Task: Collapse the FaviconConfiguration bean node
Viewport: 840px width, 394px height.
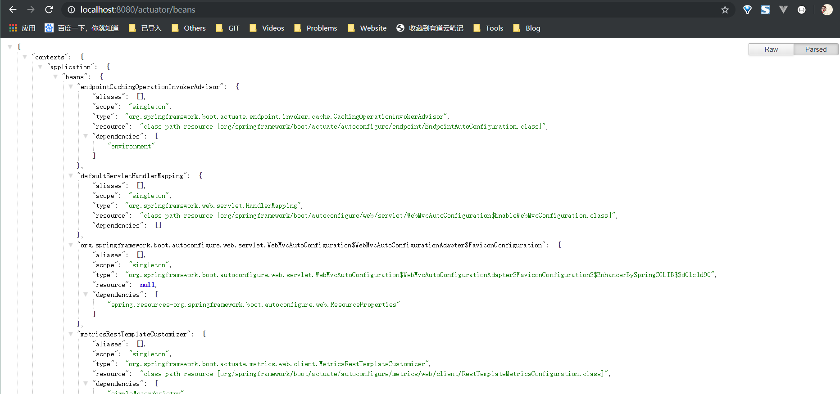Action: tap(71, 245)
